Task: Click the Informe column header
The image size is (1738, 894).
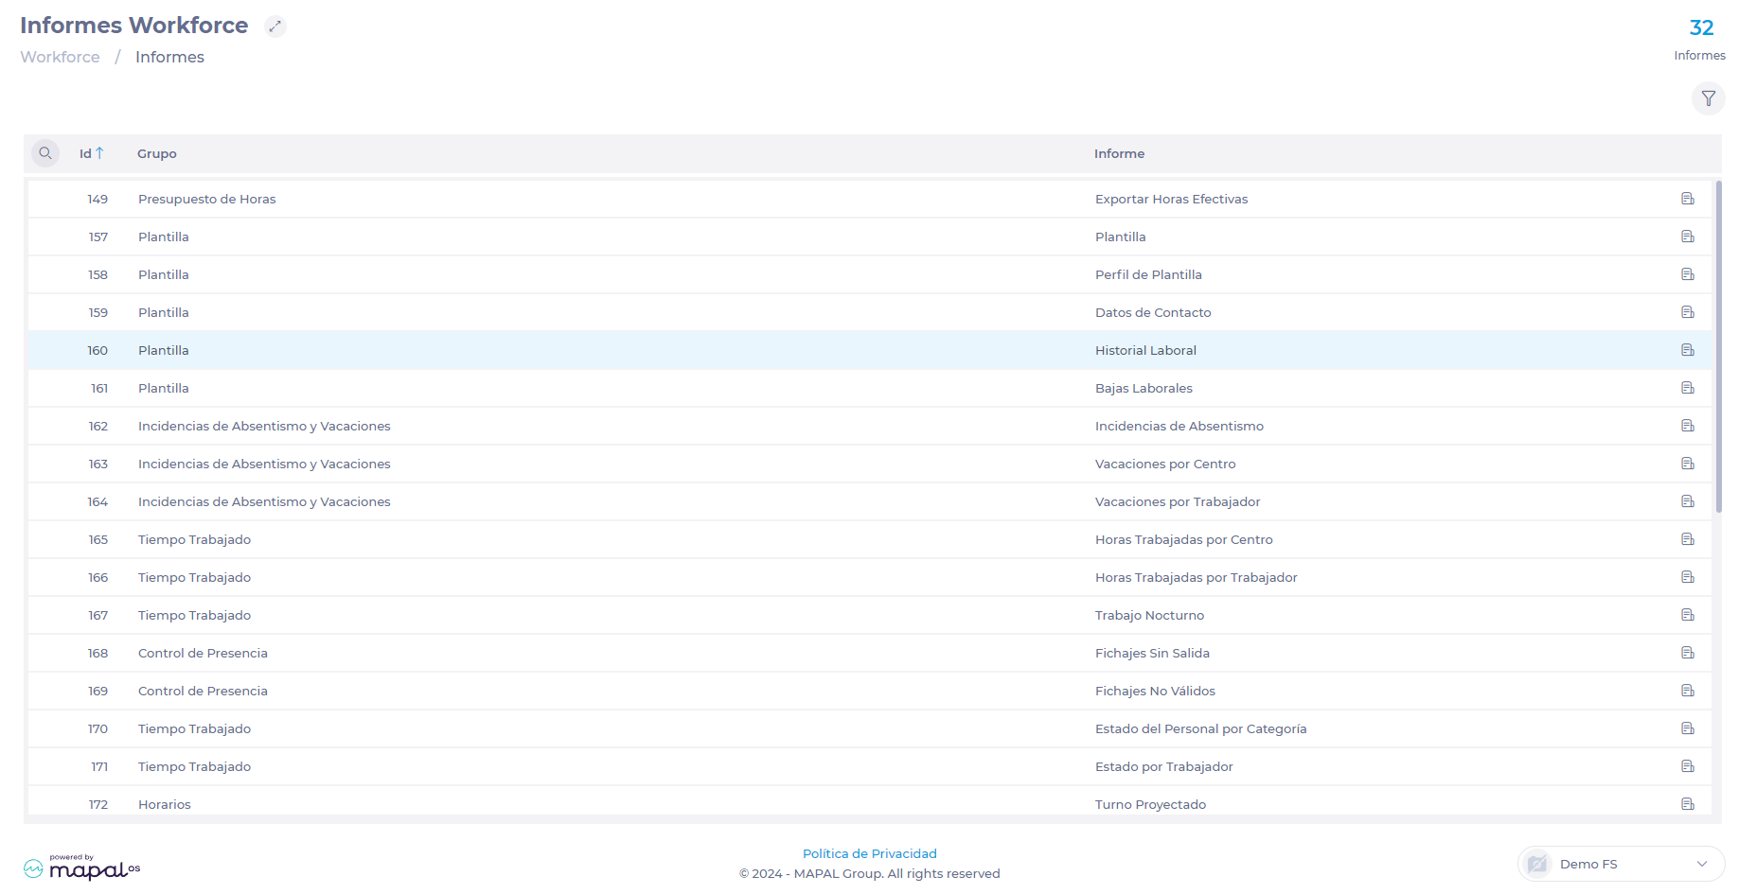Action: [x=1119, y=153]
